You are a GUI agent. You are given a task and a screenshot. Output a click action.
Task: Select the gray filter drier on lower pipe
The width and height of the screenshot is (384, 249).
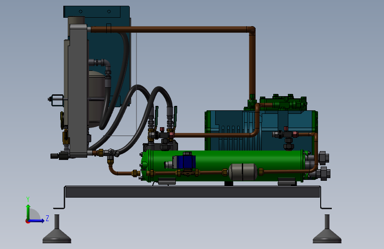click(243, 172)
